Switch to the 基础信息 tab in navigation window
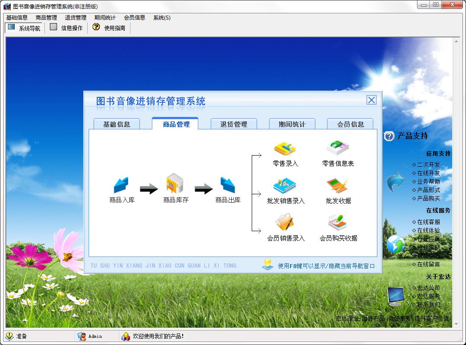The height and width of the screenshot is (345, 466). [117, 124]
